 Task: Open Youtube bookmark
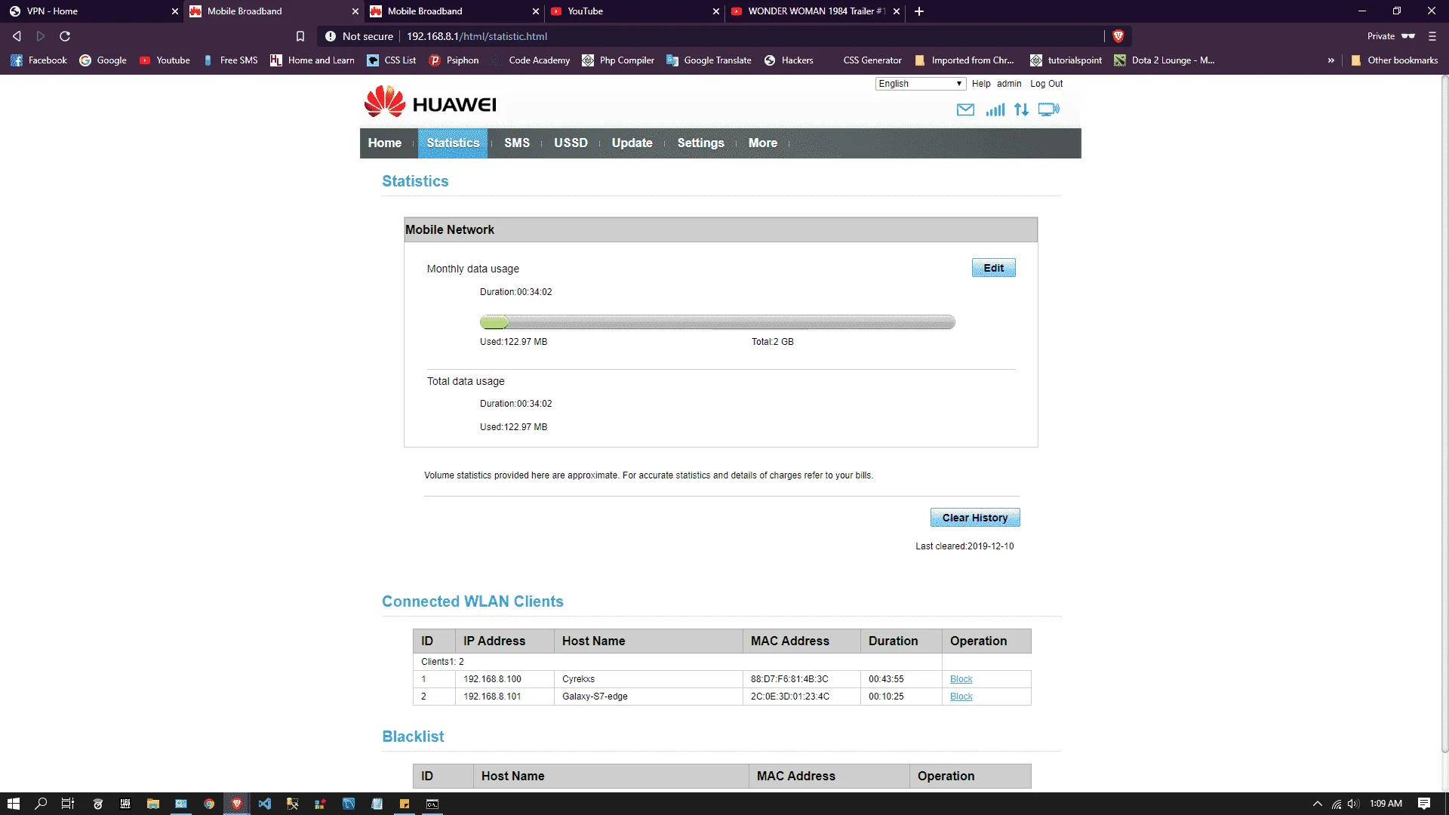(165, 60)
